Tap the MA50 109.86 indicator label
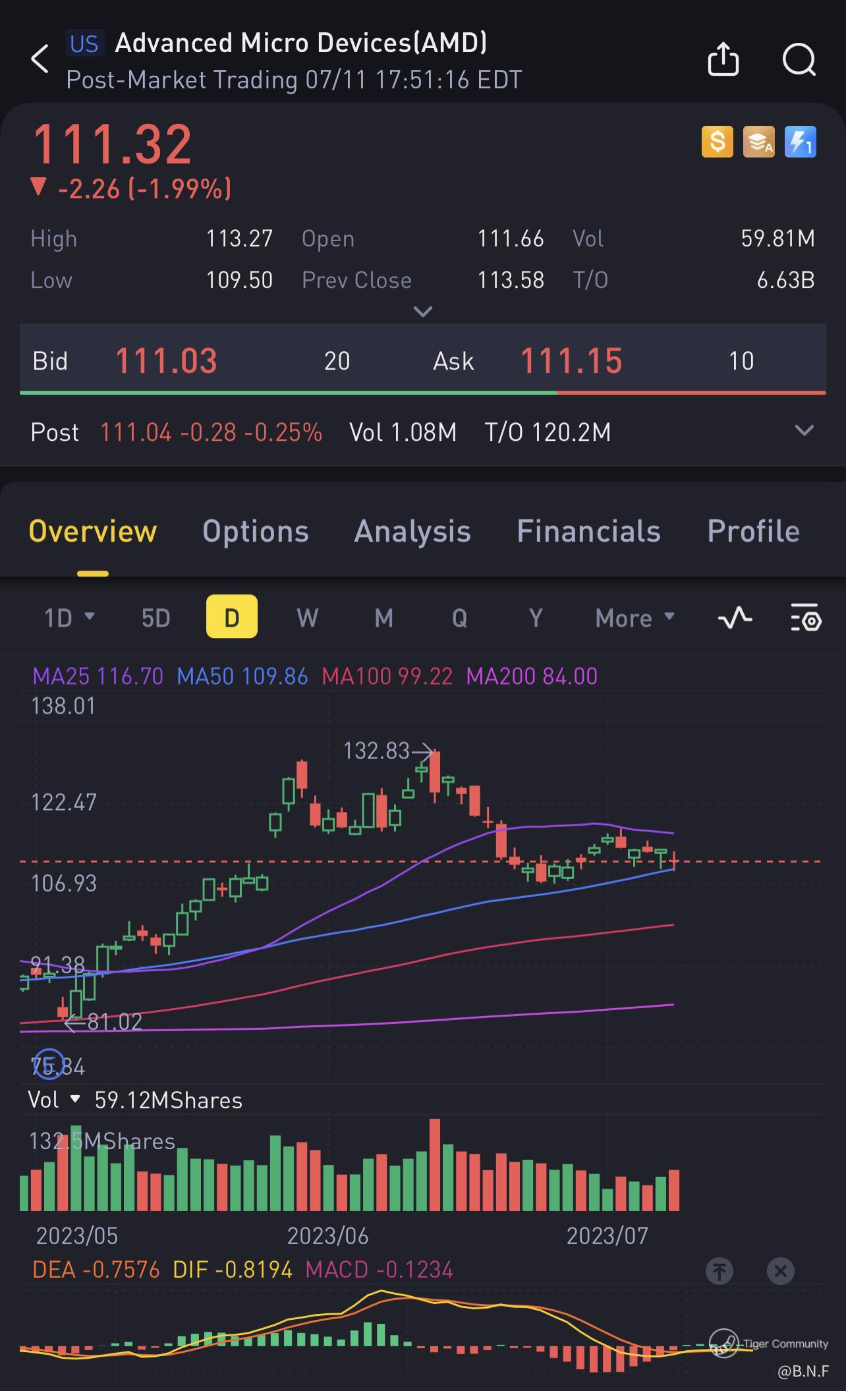Viewport: 846px width, 1391px height. pos(242,676)
